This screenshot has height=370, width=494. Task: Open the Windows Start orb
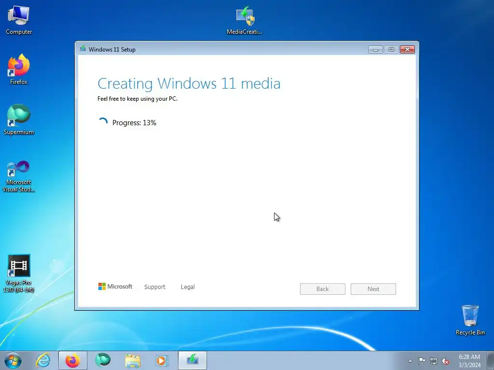coord(13,360)
